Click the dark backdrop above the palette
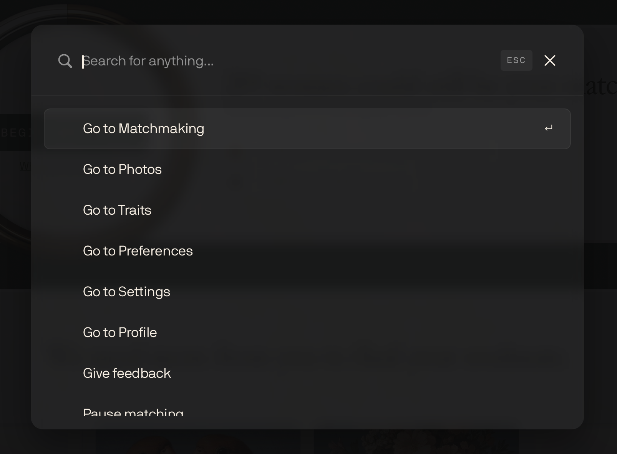The image size is (617, 454). [307, 12]
